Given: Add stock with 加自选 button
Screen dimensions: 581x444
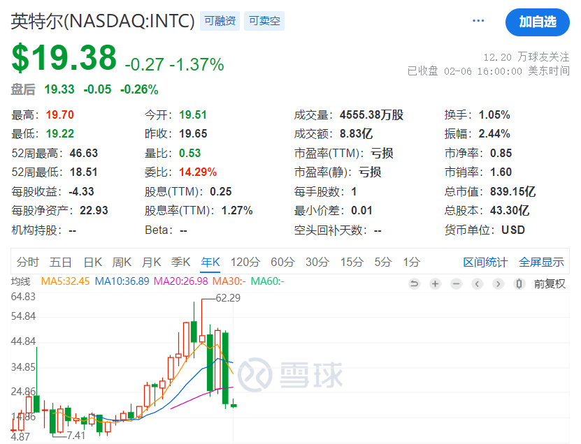Looking at the screenshot, I should (x=537, y=22).
